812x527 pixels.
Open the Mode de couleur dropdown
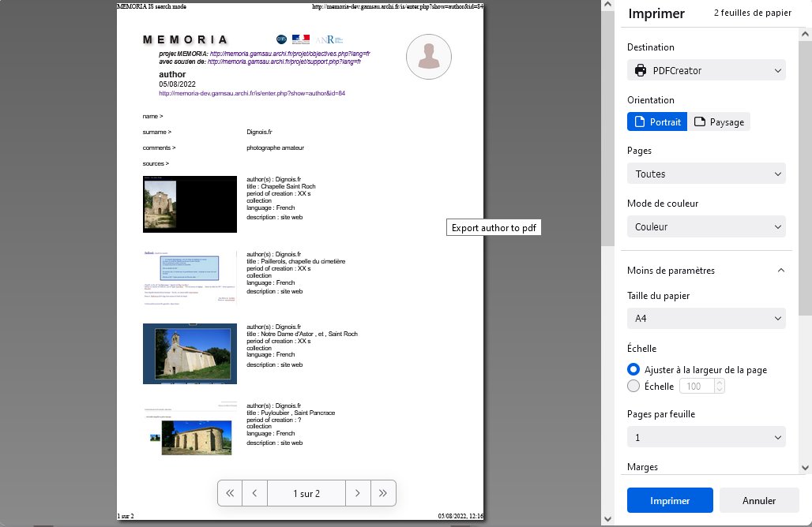click(x=706, y=226)
